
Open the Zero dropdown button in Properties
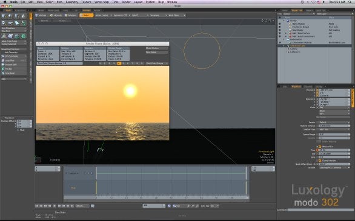(x=334, y=114)
